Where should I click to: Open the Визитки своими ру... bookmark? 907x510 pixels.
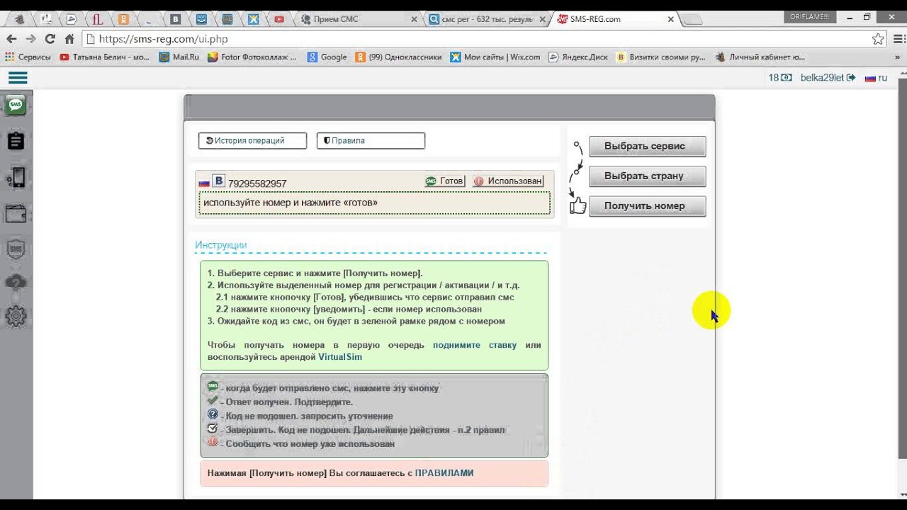662,57
